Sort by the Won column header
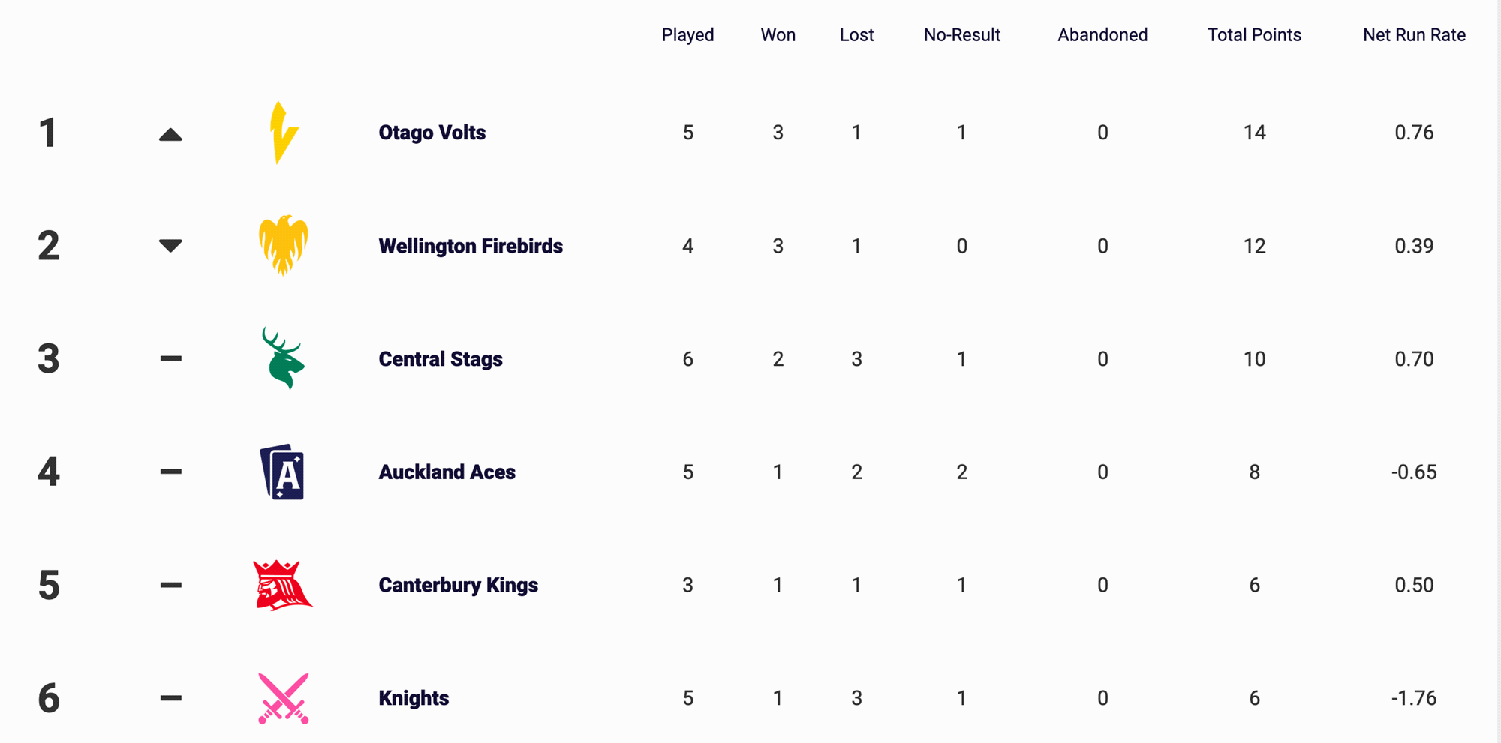The image size is (1501, 743). [x=778, y=35]
